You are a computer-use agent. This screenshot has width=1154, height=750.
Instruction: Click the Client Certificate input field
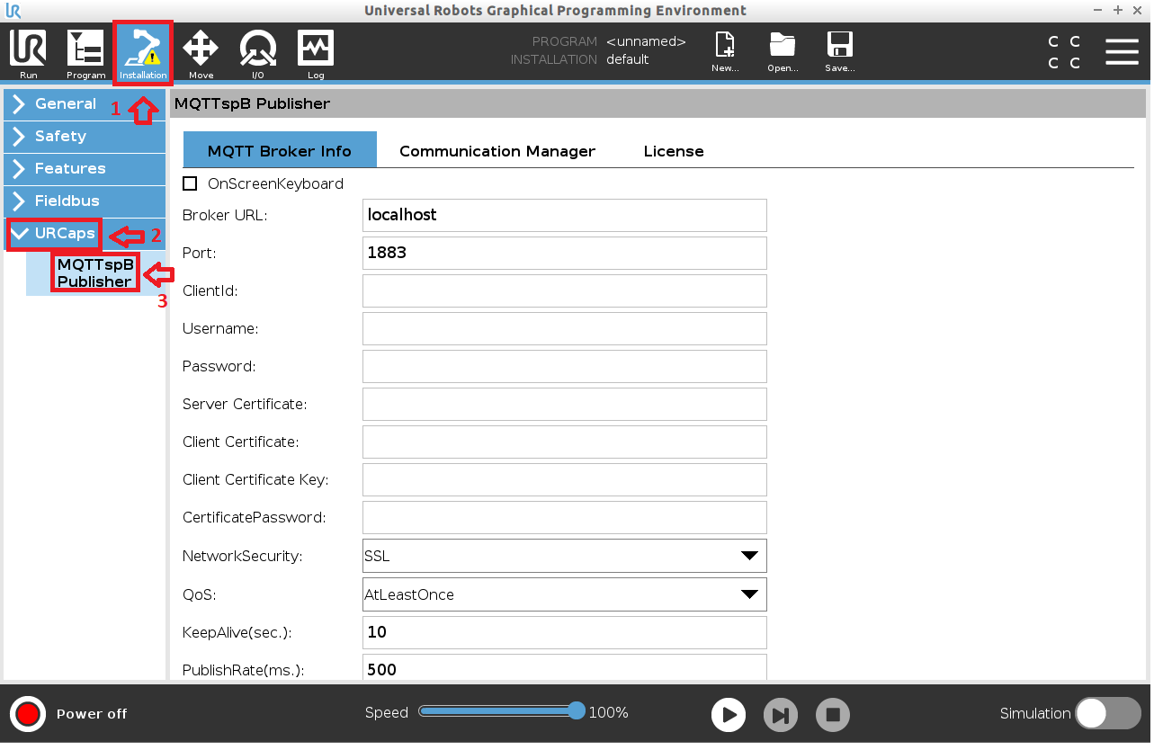coord(564,442)
